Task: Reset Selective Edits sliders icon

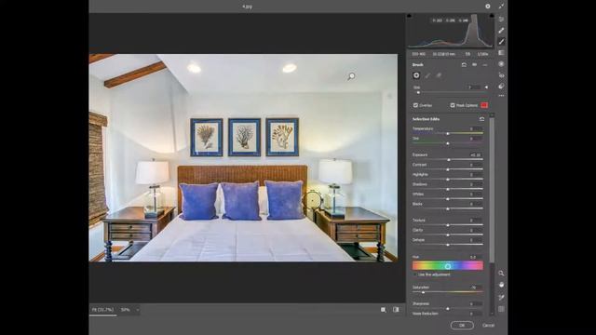Action: click(x=481, y=119)
